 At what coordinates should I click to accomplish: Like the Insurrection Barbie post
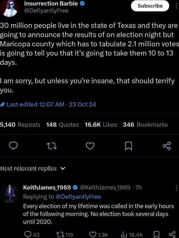coord(90,146)
